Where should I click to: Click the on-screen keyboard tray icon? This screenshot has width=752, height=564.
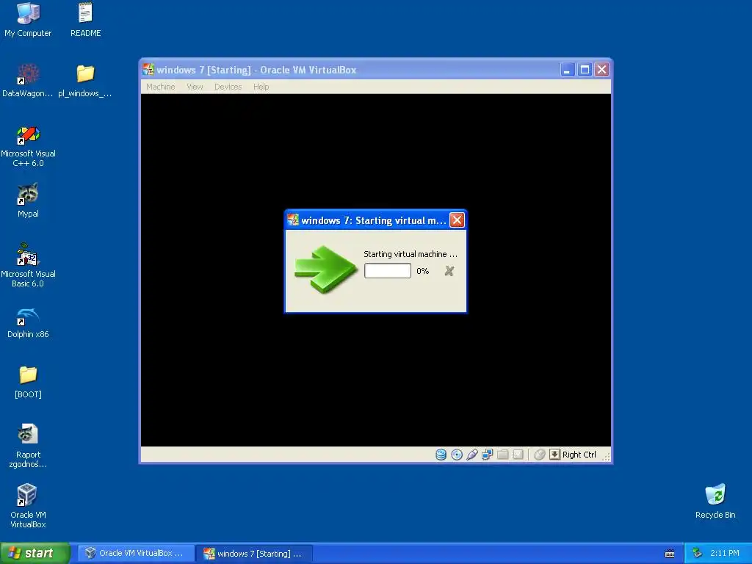pos(670,554)
